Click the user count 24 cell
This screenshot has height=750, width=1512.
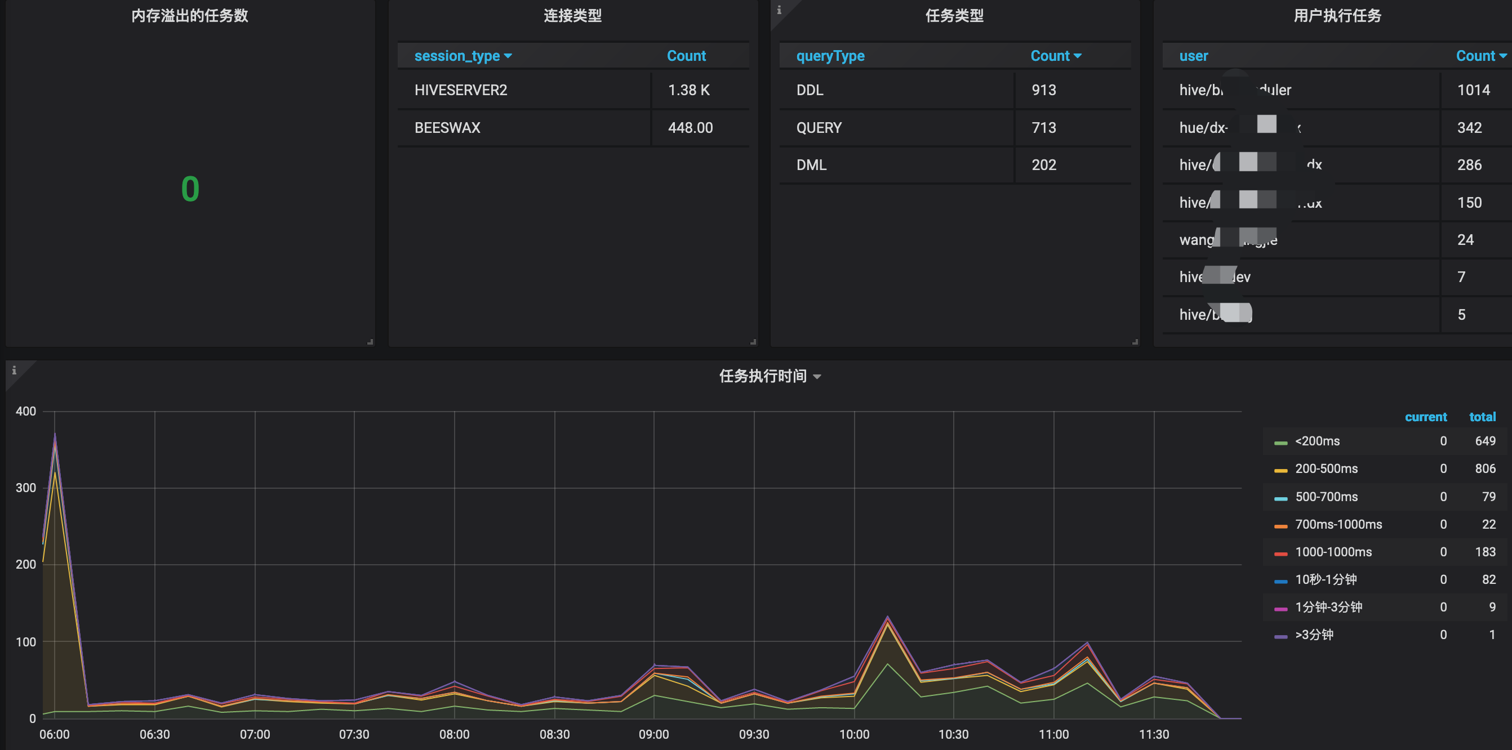pyautogui.click(x=1475, y=239)
